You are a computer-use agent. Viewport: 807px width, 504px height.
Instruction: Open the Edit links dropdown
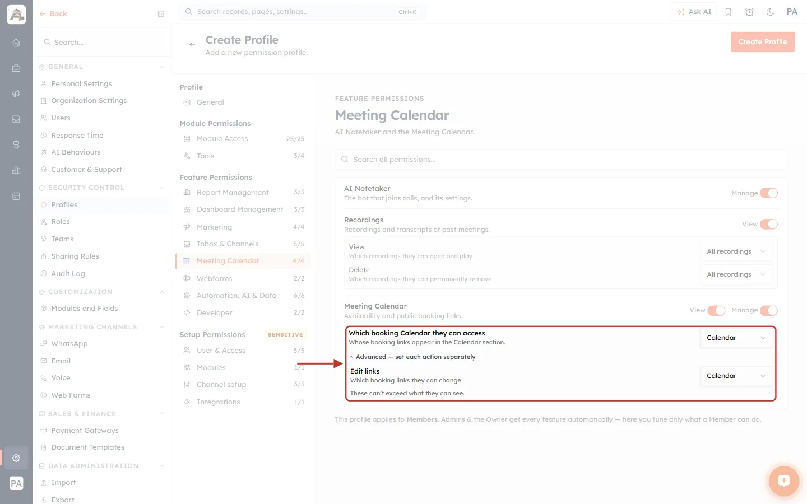736,376
